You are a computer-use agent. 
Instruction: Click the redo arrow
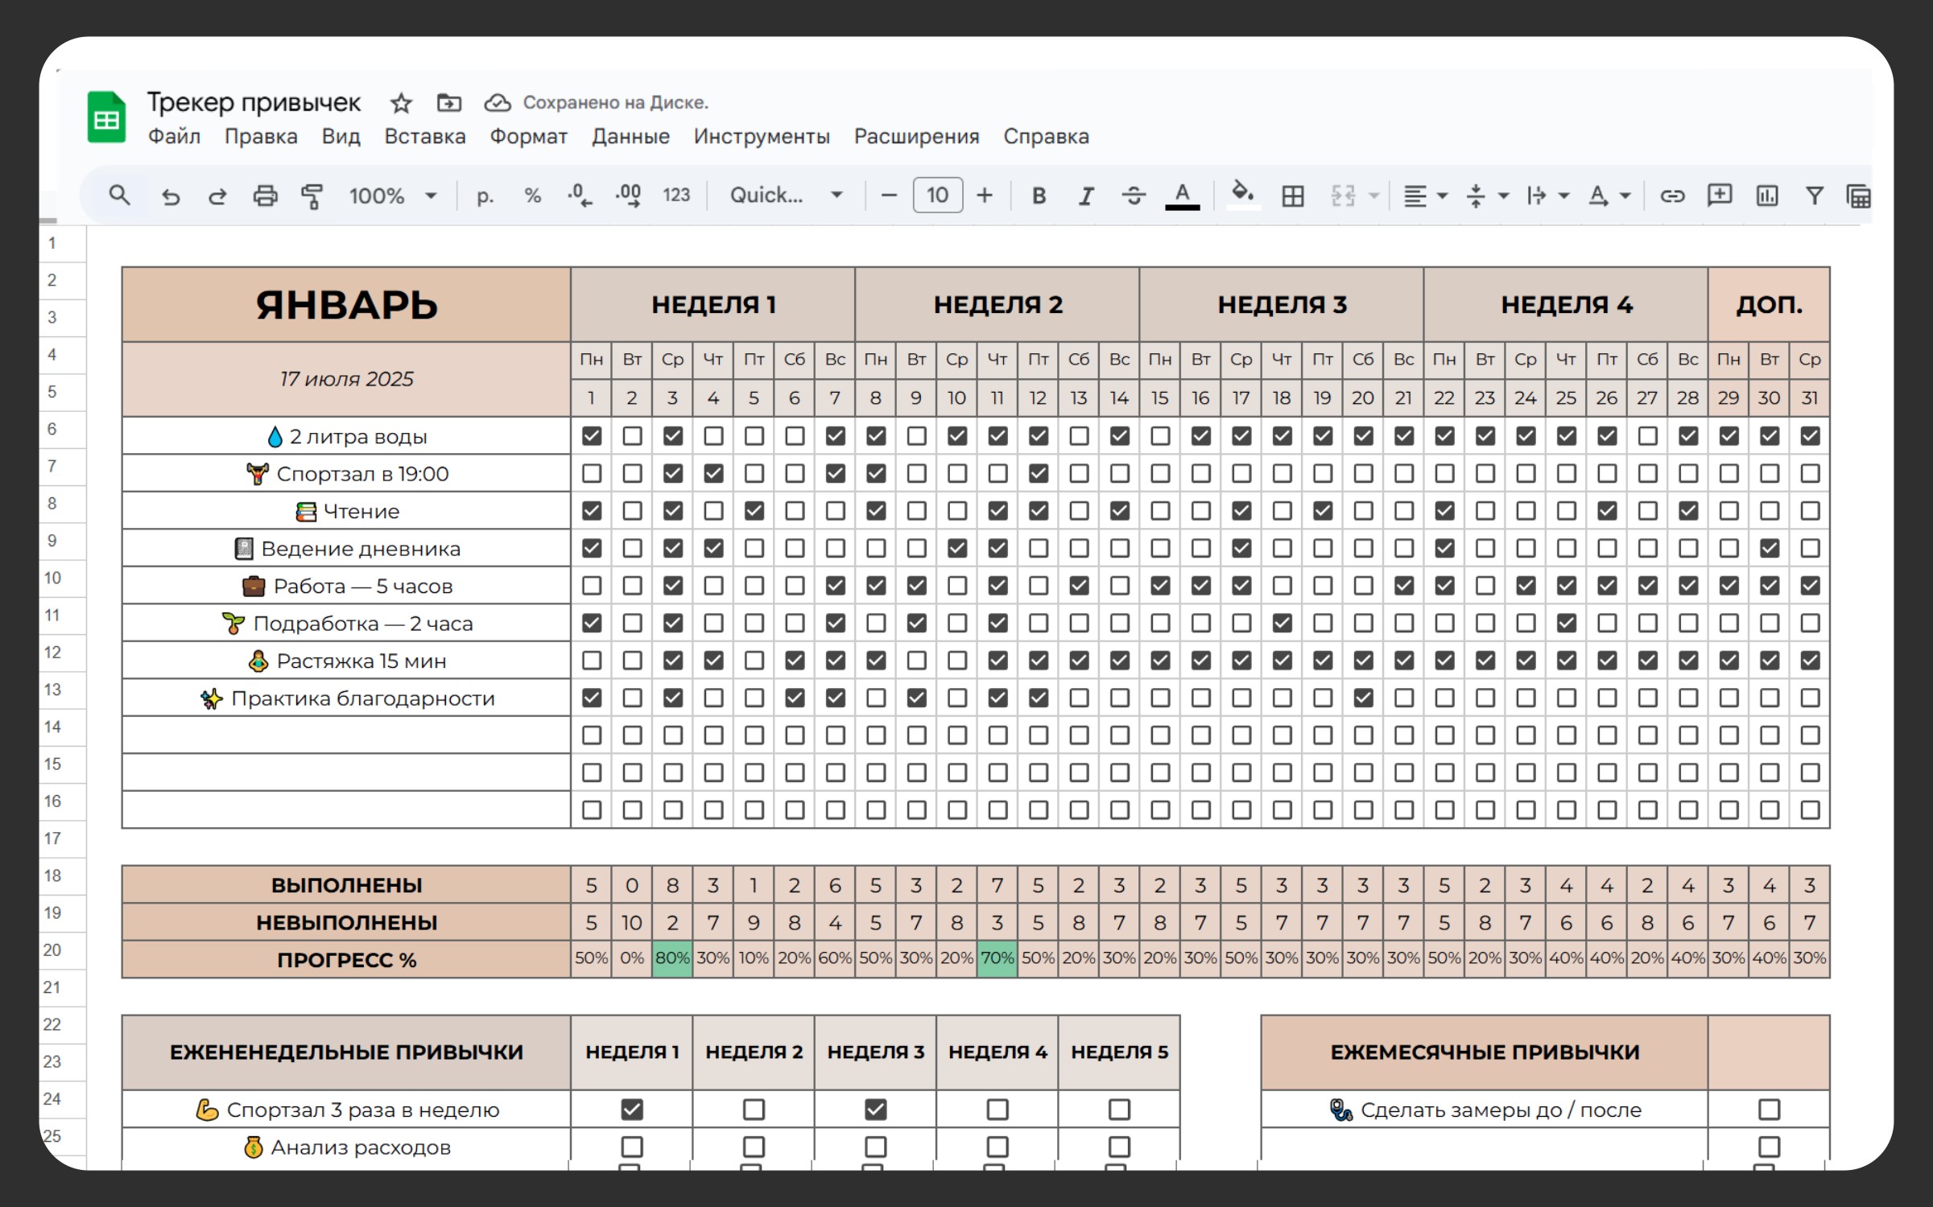pyautogui.click(x=217, y=196)
